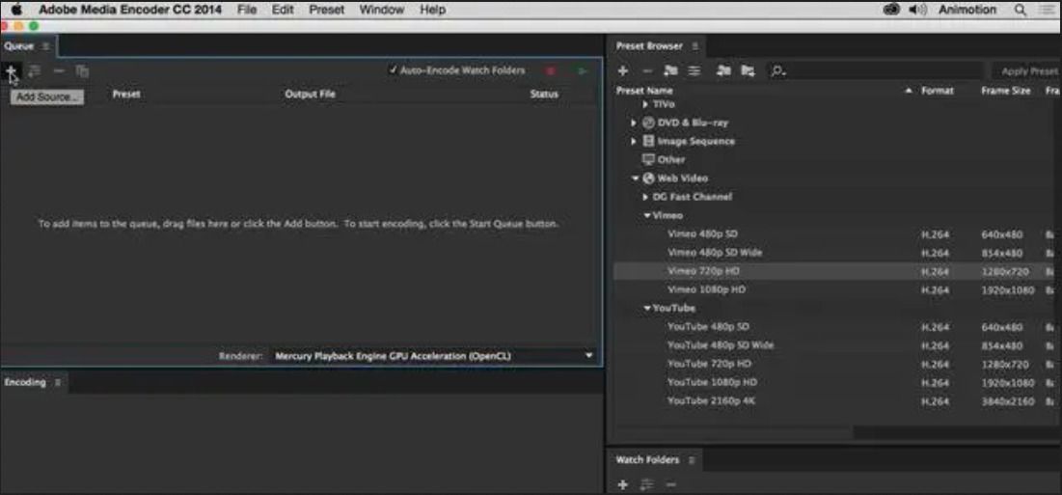Click the Other monitor icon

click(x=648, y=160)
